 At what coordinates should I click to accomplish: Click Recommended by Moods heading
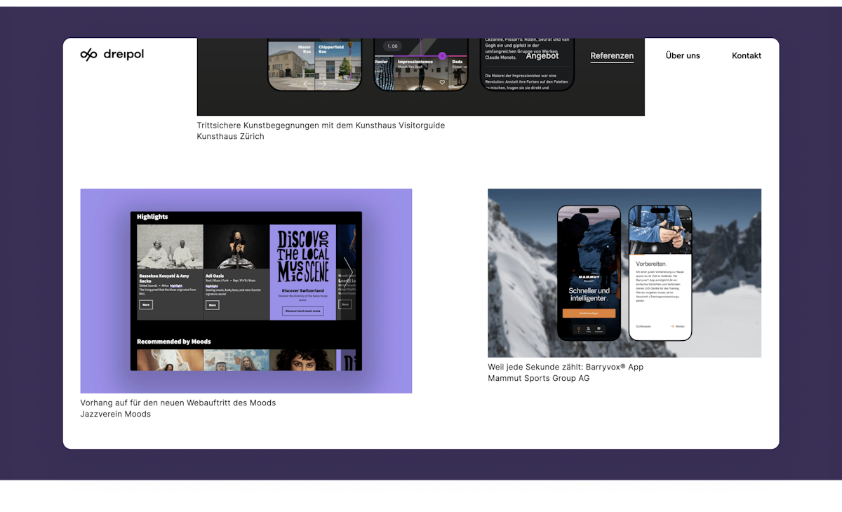coord(174,342)
